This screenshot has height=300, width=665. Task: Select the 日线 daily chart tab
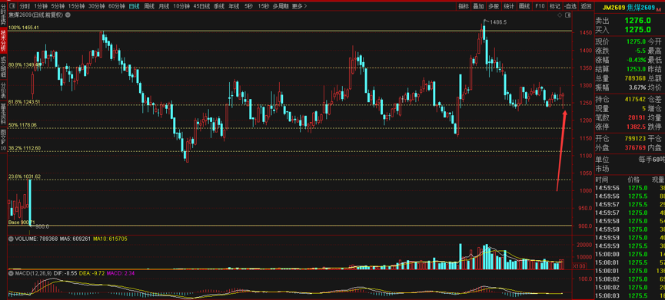coord(134,6)
